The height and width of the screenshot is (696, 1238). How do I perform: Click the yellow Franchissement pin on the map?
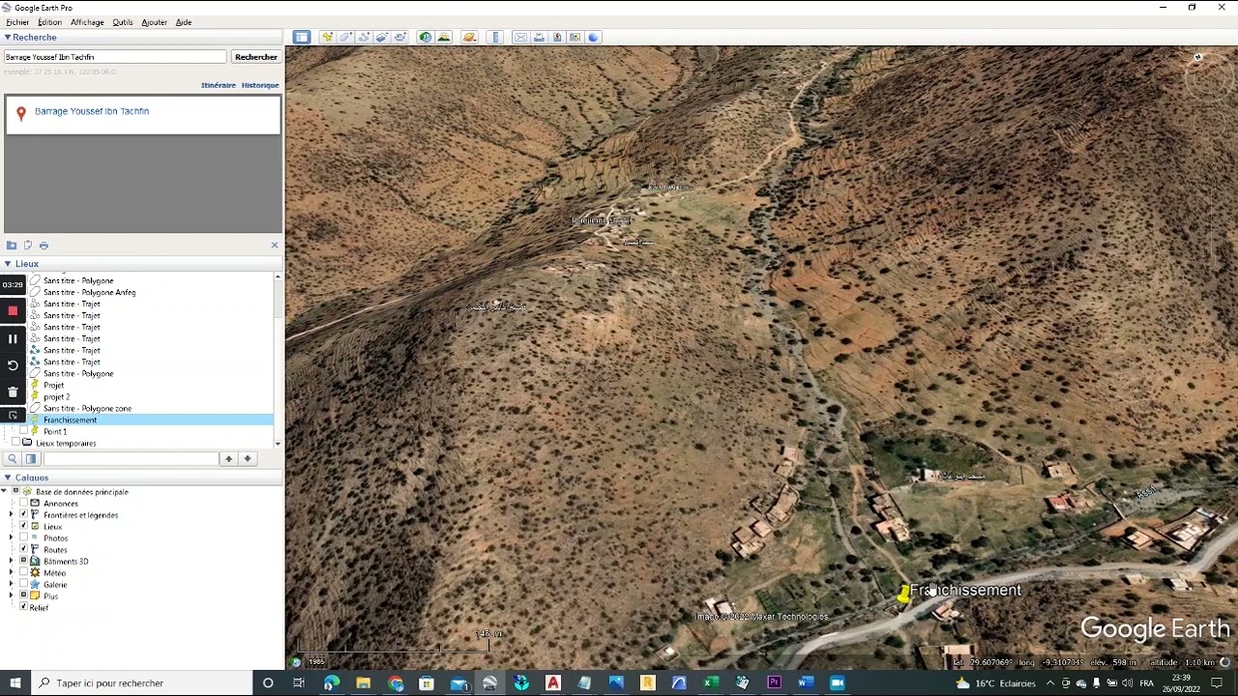(x=903, y=594)
